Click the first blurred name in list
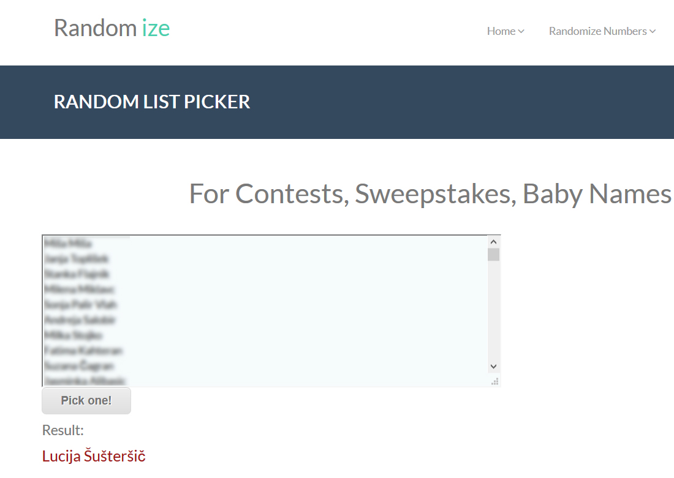The image size is (674, 478). 68,244
